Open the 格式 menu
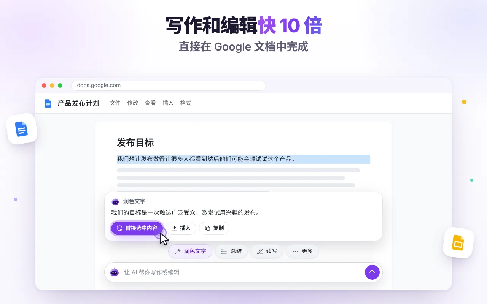Screen dimensions: 487x304 pyautogui.click(x=186, y=103)
